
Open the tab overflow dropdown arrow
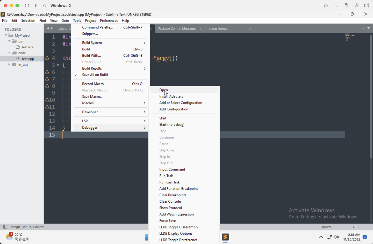tap(369, 28)
